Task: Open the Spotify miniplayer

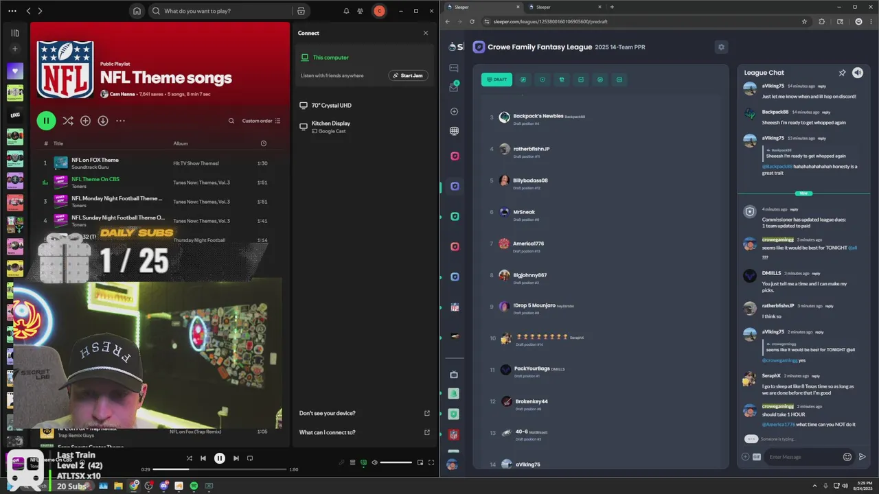Action: coord(420,462)
